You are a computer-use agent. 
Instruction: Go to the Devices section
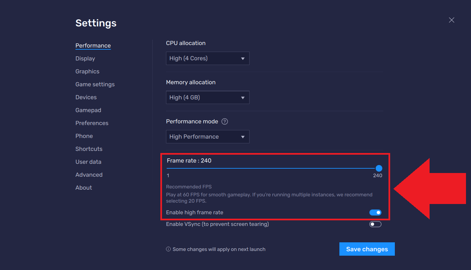click(x=86, y=97)
